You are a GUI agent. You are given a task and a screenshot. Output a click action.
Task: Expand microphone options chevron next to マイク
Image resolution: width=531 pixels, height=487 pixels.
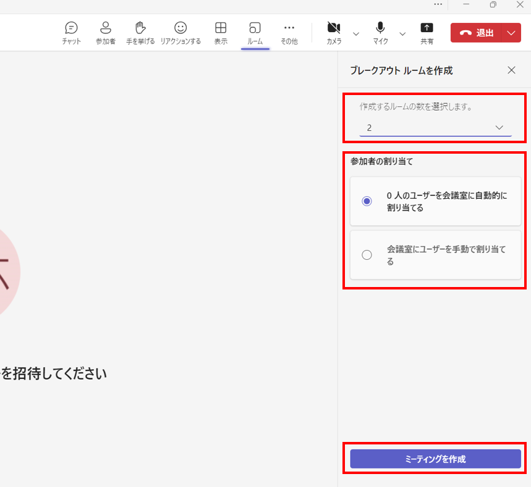click(x=402, y=34)
